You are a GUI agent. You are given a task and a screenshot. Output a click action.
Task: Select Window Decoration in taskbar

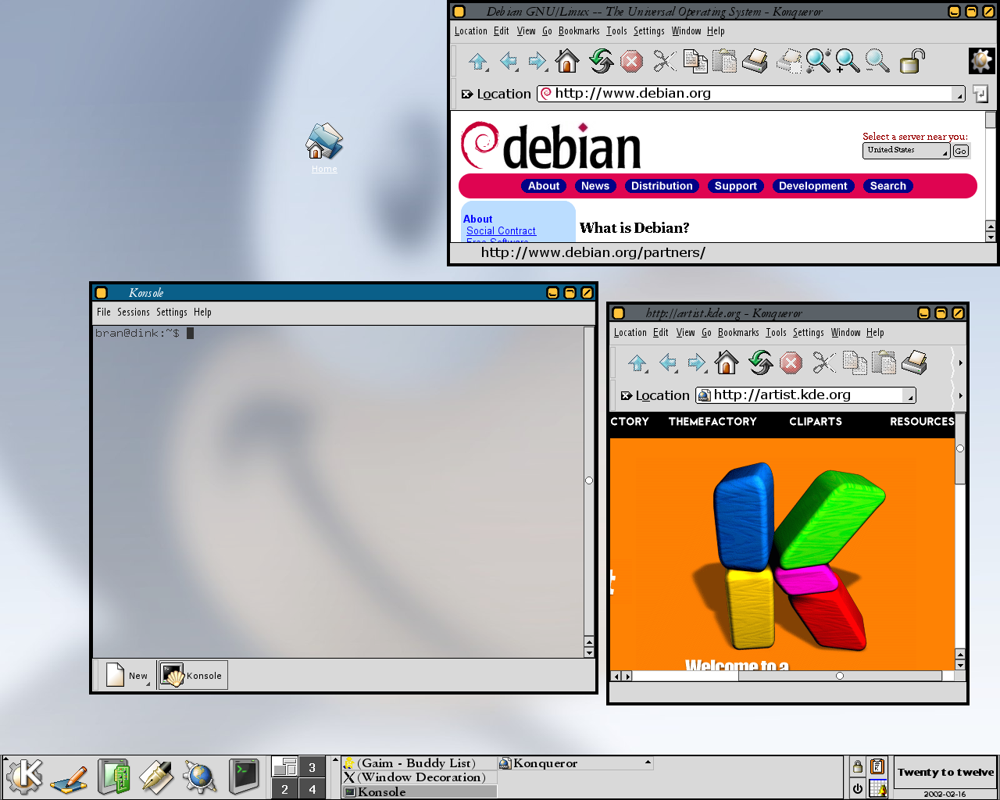click(x=419, y=777)
